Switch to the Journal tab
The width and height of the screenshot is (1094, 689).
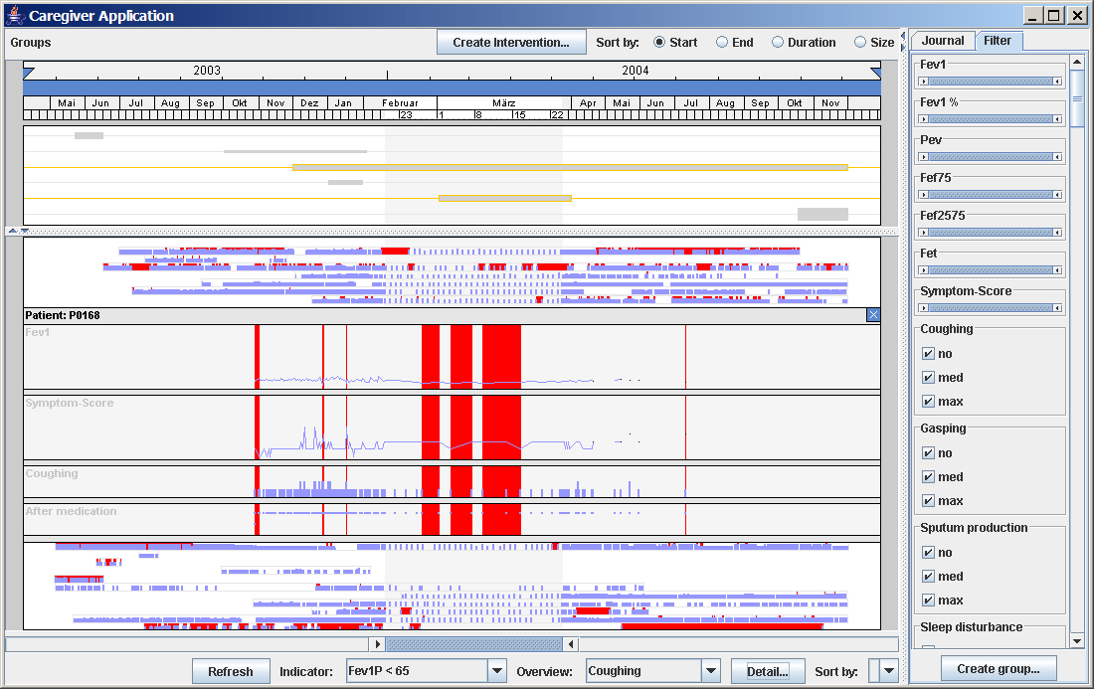click(x=941, y=41)
